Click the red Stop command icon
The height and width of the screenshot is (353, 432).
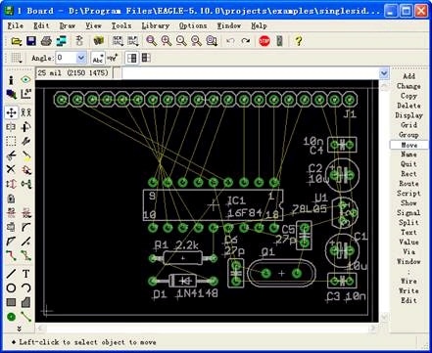[x=264, y=41]
